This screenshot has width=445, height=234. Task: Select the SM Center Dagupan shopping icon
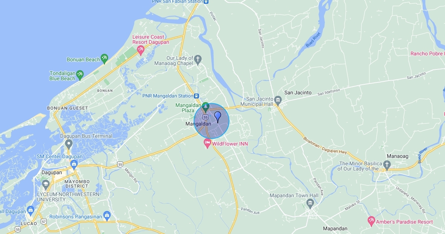(74, 164)
